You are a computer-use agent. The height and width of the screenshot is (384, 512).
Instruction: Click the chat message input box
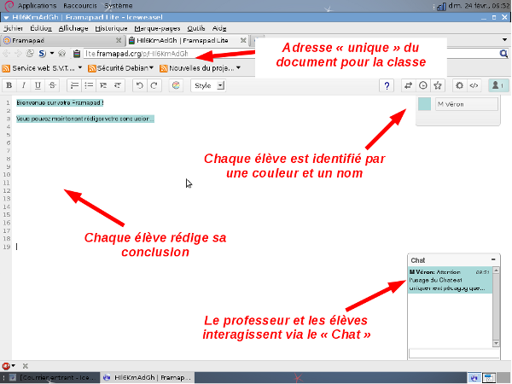(450, 352)
